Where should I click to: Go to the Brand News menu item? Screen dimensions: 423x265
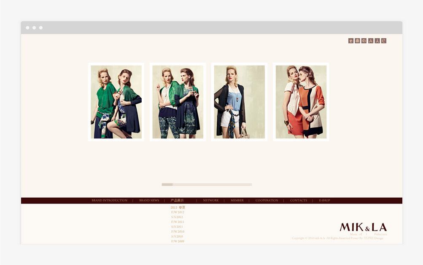click(149, 201)
